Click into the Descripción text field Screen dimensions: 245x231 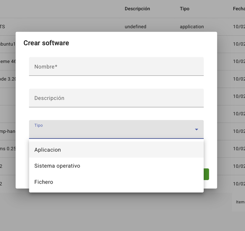tap(116, 98)
